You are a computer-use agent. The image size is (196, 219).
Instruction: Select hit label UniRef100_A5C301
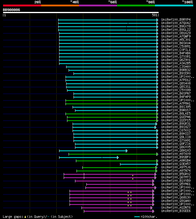(176, 40)
